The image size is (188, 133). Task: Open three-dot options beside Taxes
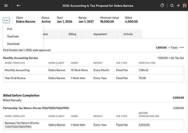coord(182,47)
